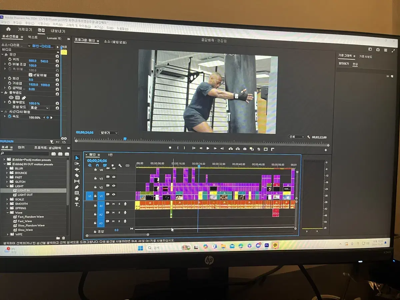
Task: Select the Type tool
Action: 77,204
